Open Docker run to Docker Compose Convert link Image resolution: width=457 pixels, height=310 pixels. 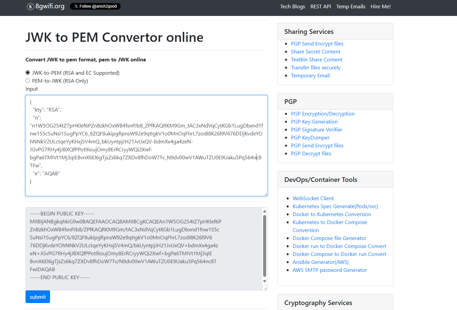[339, 246]
